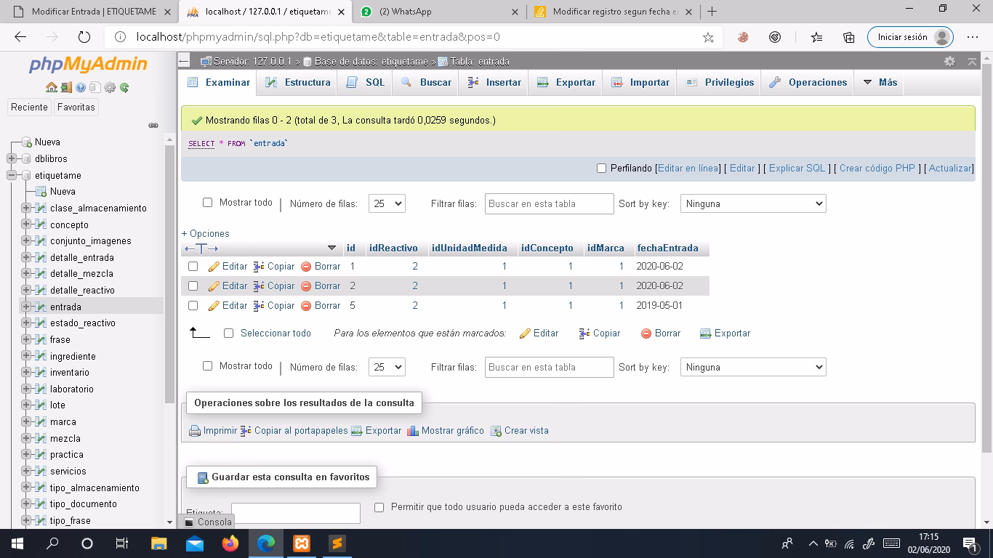Click the Imprimir printer icon
The height and width of the screenshot is (558, 993).
pyautogui.click(x=195, y=431)
